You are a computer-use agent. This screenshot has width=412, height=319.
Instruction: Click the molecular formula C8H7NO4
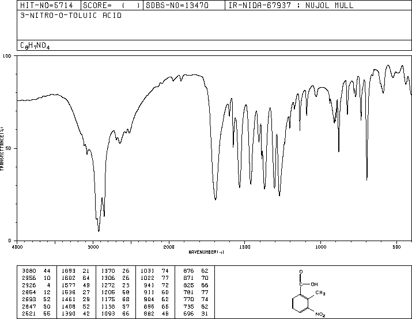pyautogui.click(x=35, y=46)
